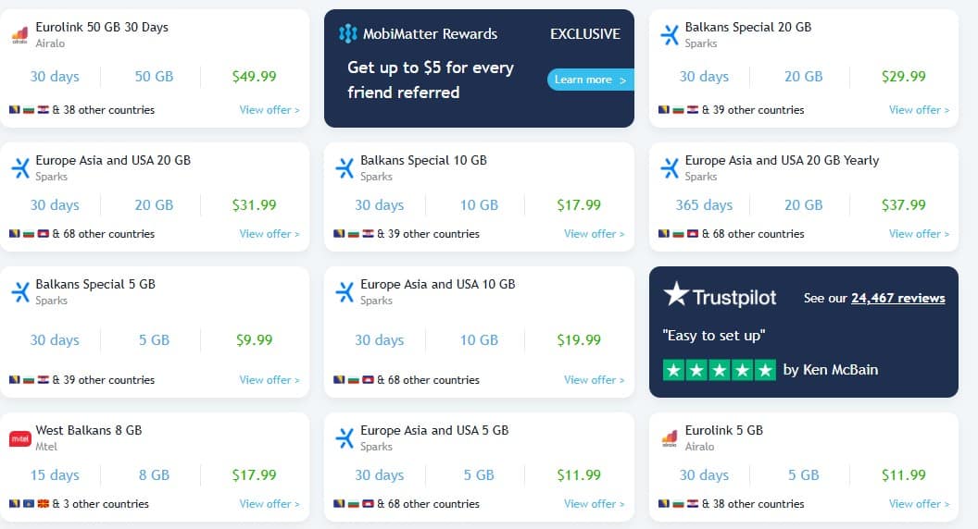Click the Mtel logo on West Balkans 8 GB
The height and width of the screenshot is (529, 978).
tap(20, 438)
